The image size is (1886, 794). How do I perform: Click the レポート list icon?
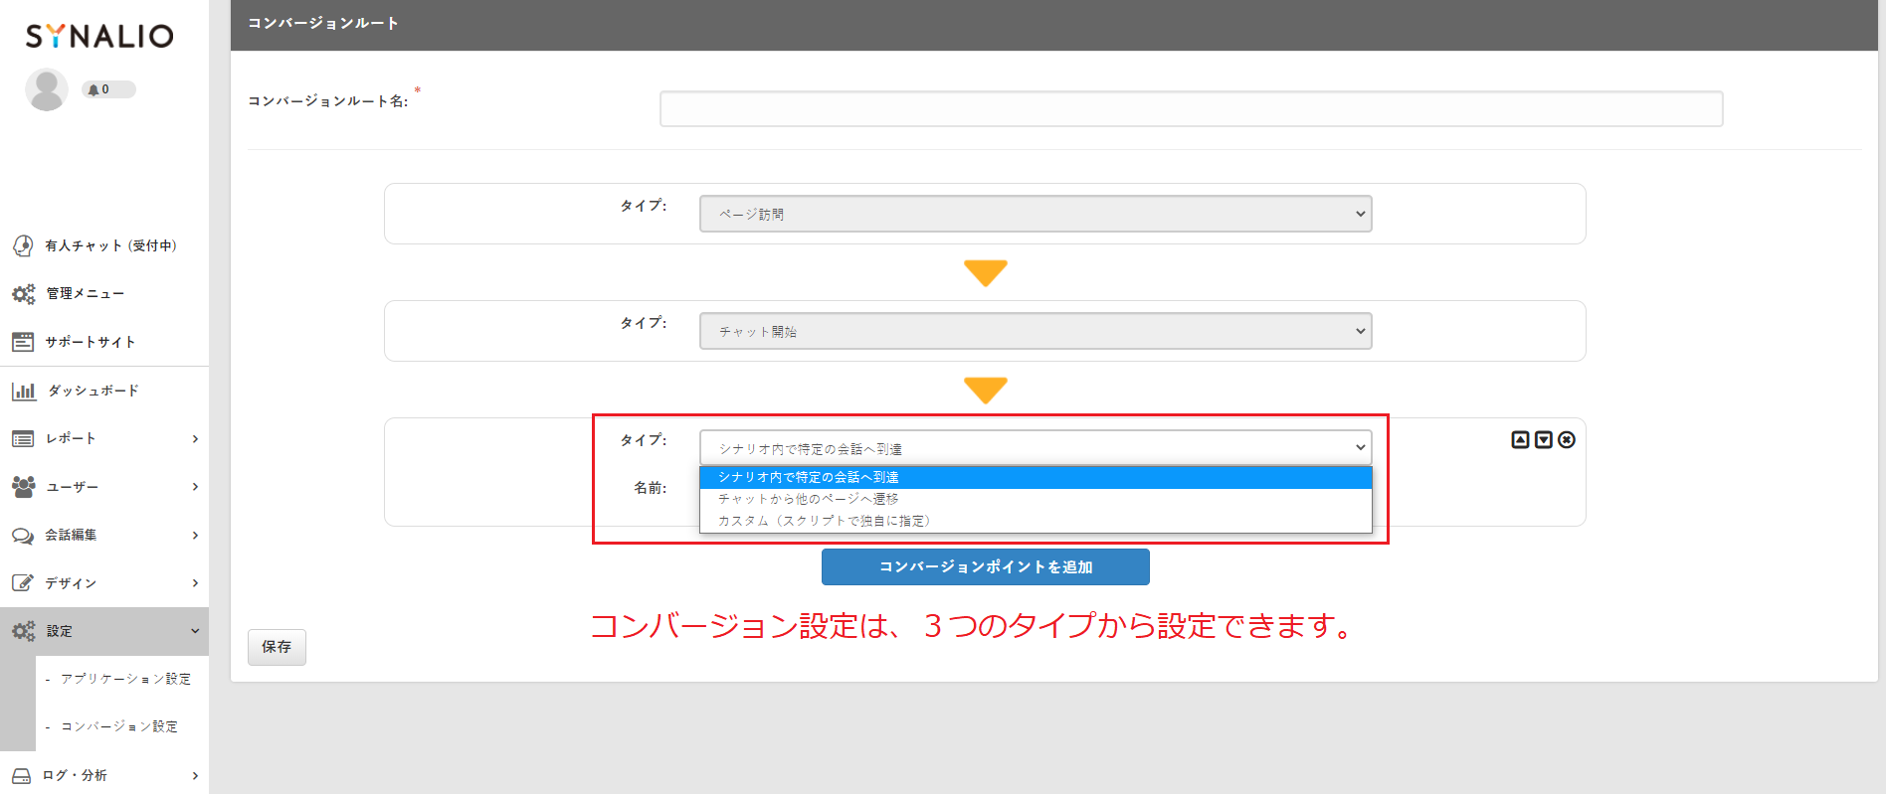point(23,438)
